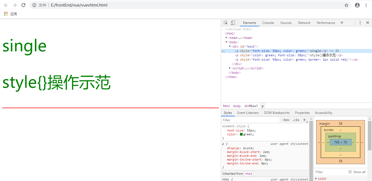Screen dimensions: 372x181
Task: Click the green color swatch in element.style
Action: (x=241, y=134)
